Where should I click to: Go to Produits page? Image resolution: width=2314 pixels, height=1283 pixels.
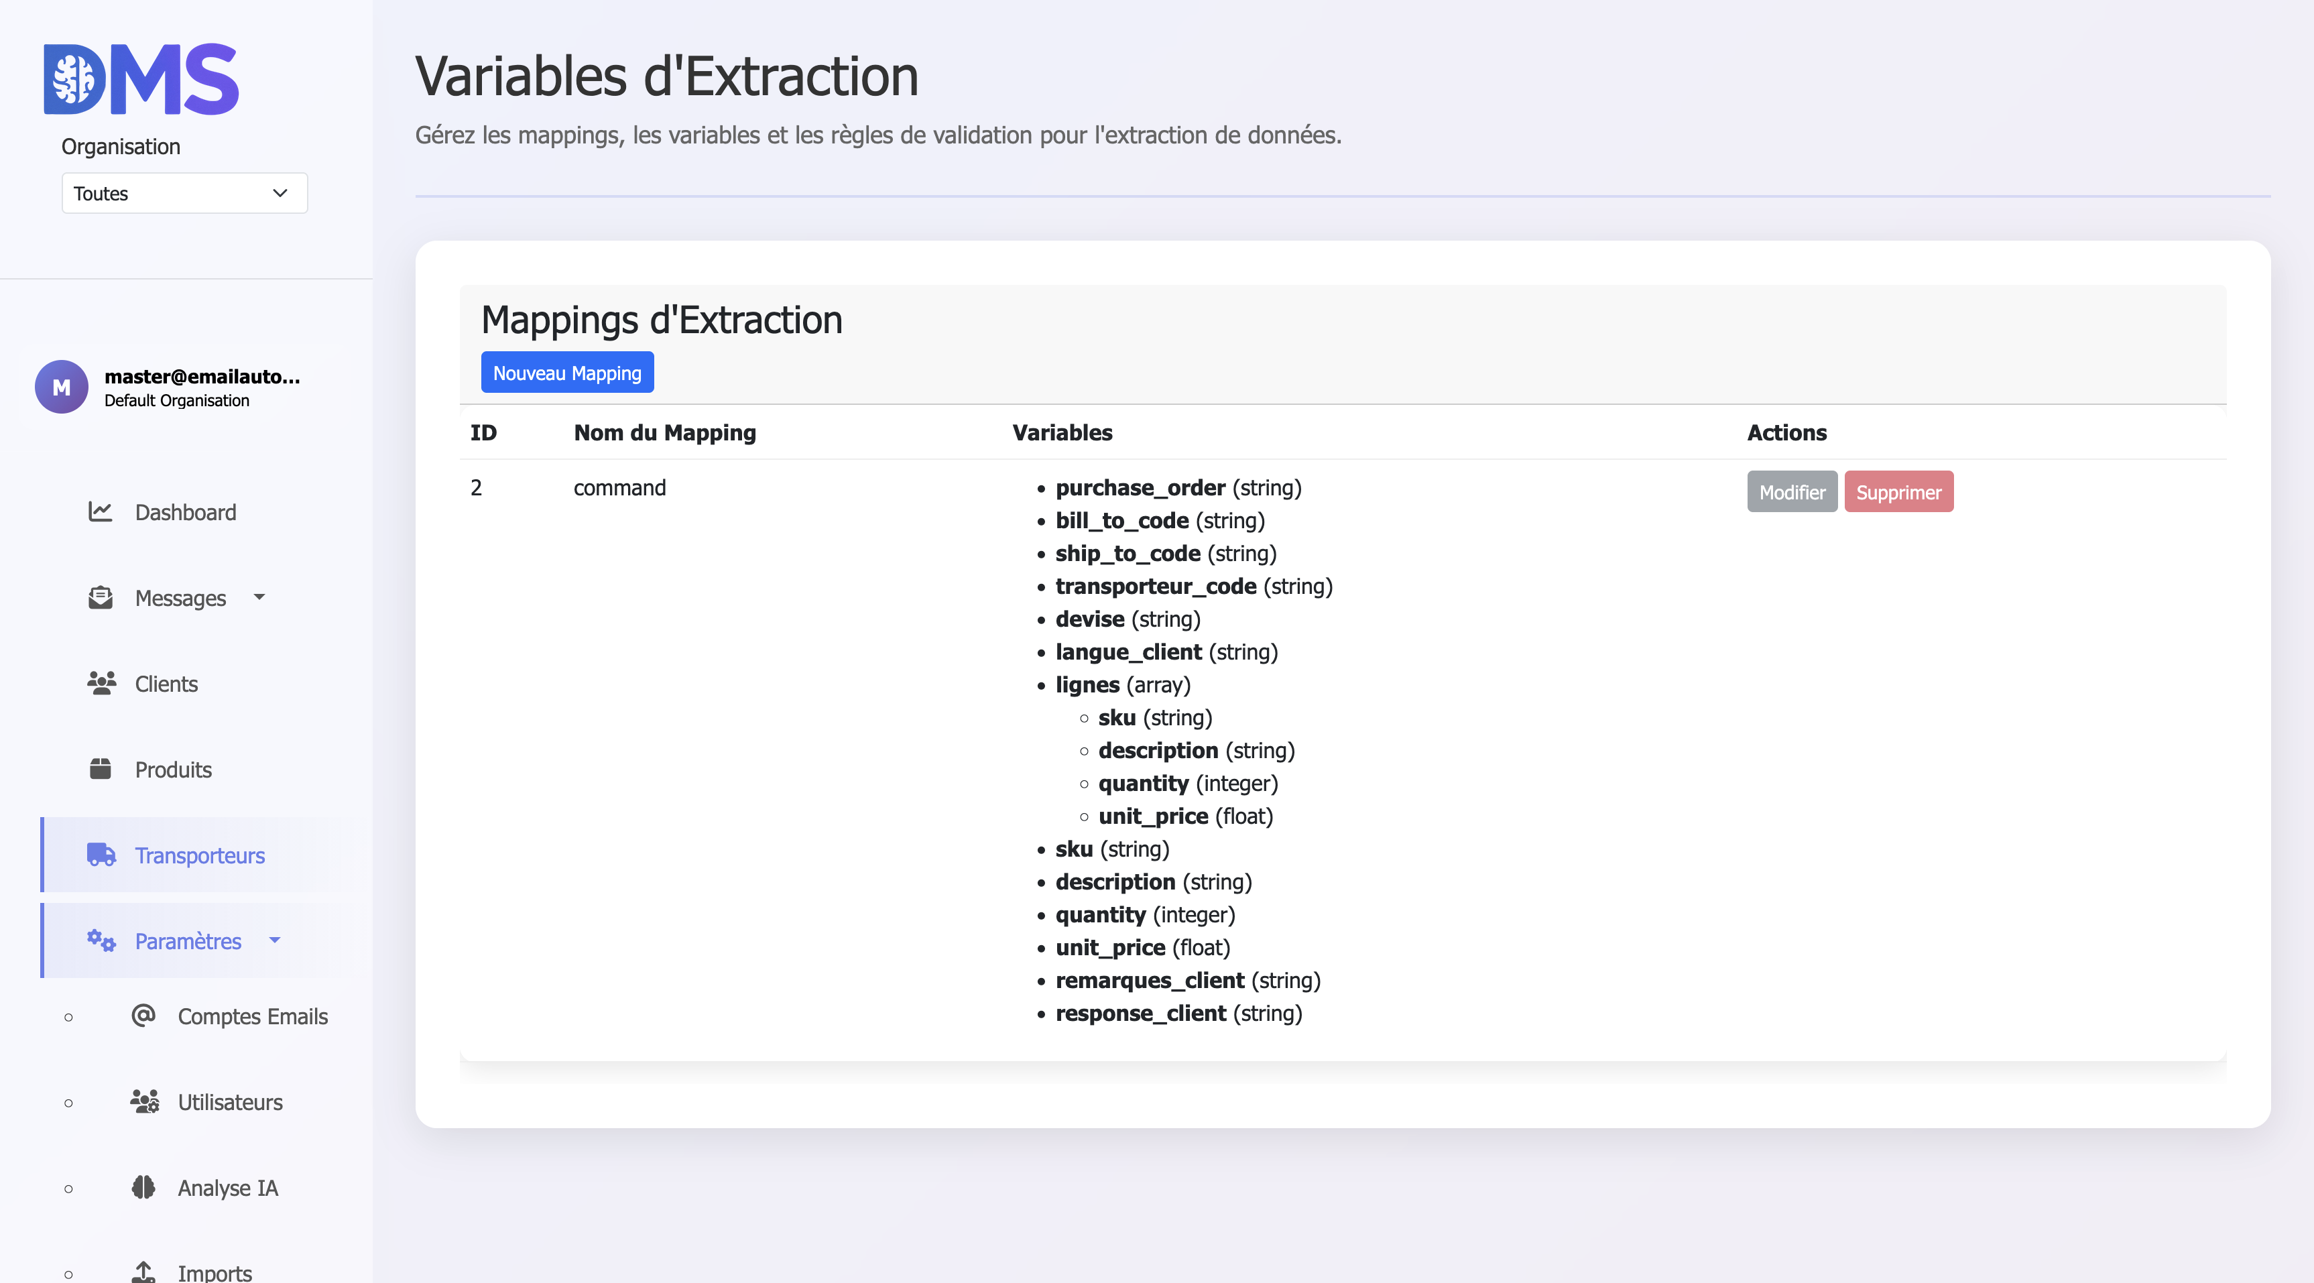point(174,770)
